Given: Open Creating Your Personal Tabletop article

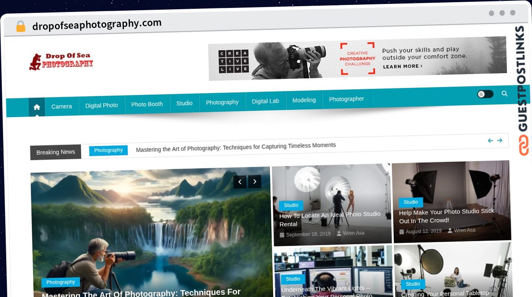Looking at the screenshot, I should tap(445, 293).
